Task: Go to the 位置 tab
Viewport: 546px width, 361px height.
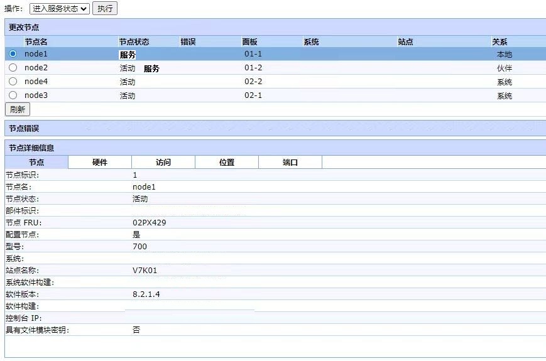Action: tap(227, 162)
